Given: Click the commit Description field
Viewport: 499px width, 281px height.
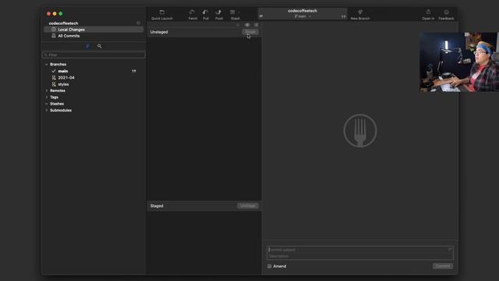Looking at the screenshot, I should (x=360, y=256).
